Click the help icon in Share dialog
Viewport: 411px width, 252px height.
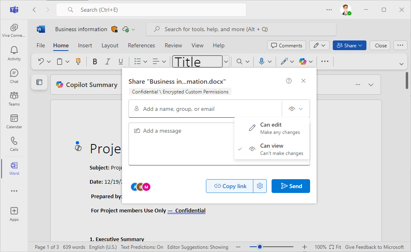click(x=289, y=81)
